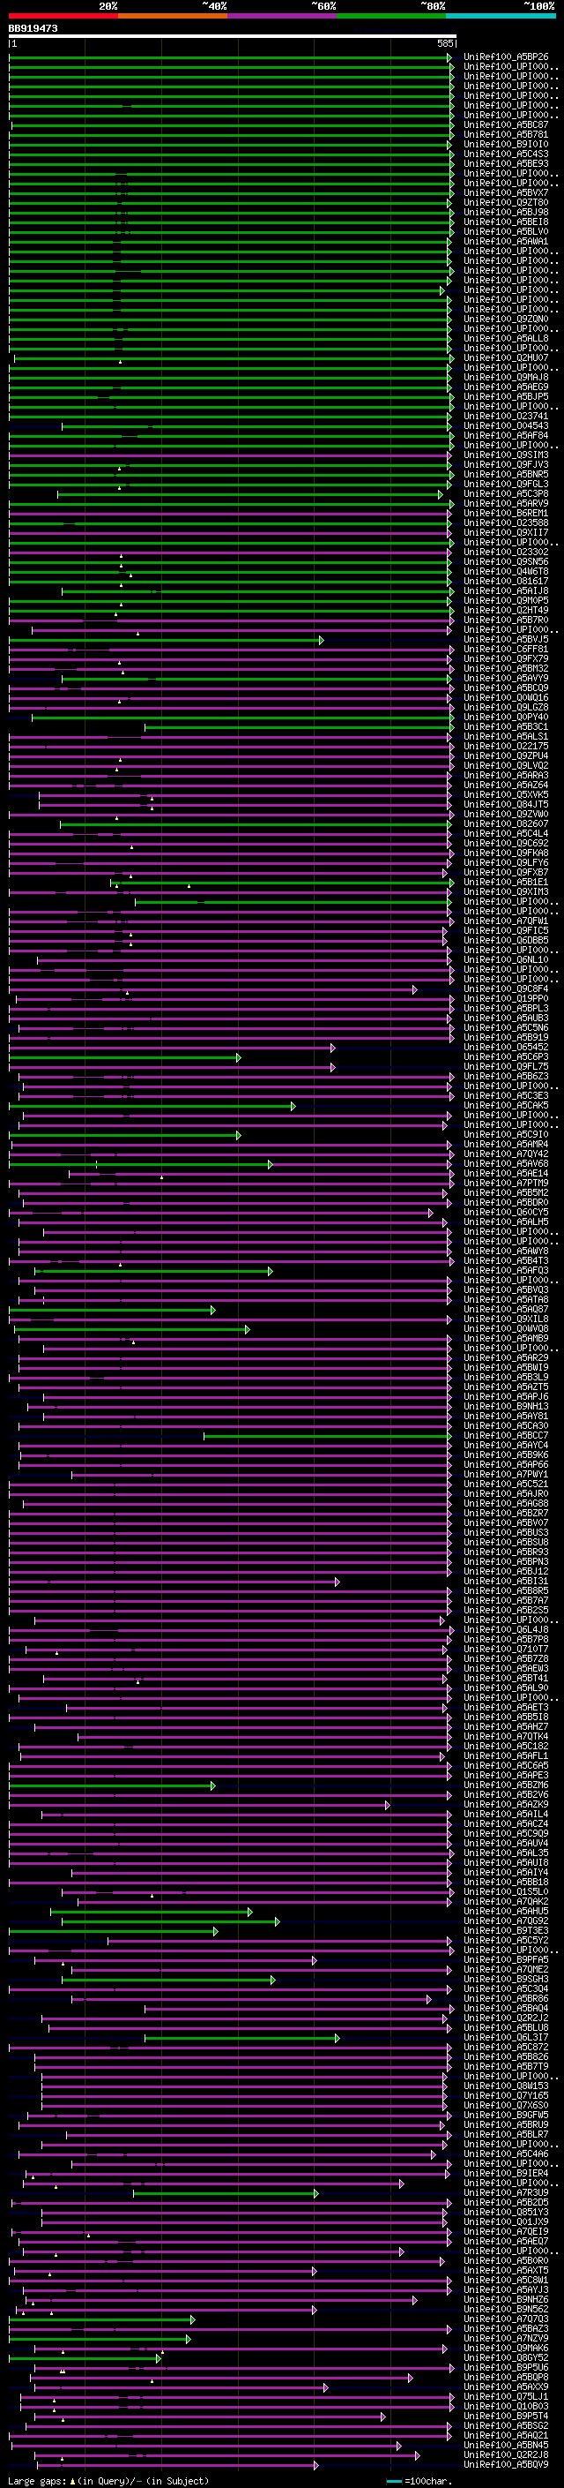Click the UniRef100_Q9ZPU4 entry

(x=505, y=756)
